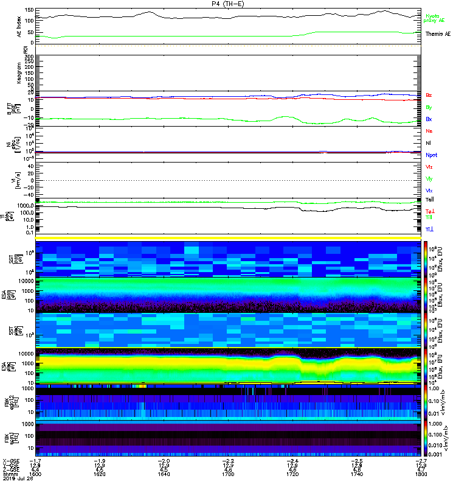This screenshot has width=456, height=487.
Task: Click the red Vi velocity legend label
Action: (x=429, y=167)
